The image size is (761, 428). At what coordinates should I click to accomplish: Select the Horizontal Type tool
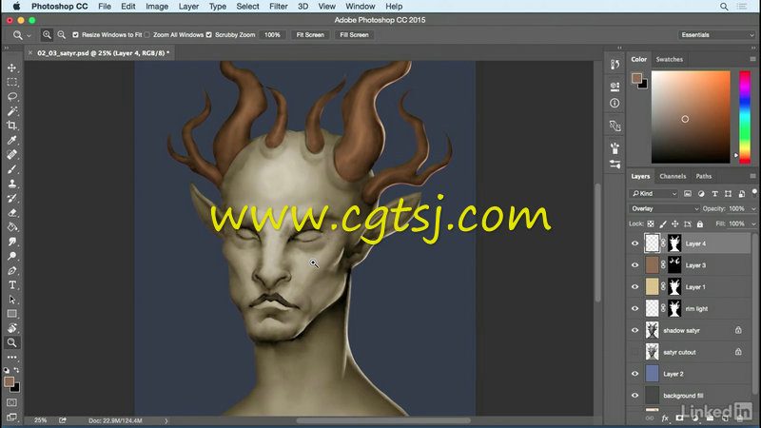(12, 284)
